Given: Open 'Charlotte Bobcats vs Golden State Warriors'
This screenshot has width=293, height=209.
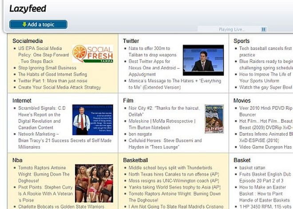Looking at the screenshot, I should [x=61, y=206].
